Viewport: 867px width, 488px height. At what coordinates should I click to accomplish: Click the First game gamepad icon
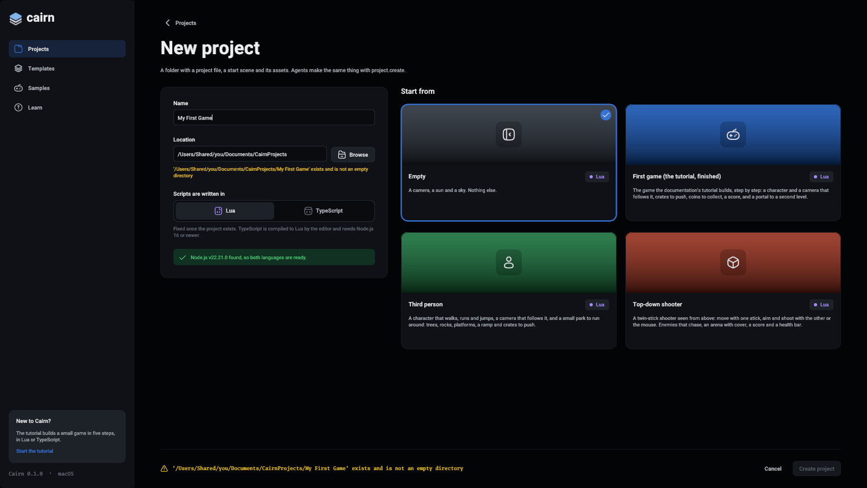coord(733,134)
